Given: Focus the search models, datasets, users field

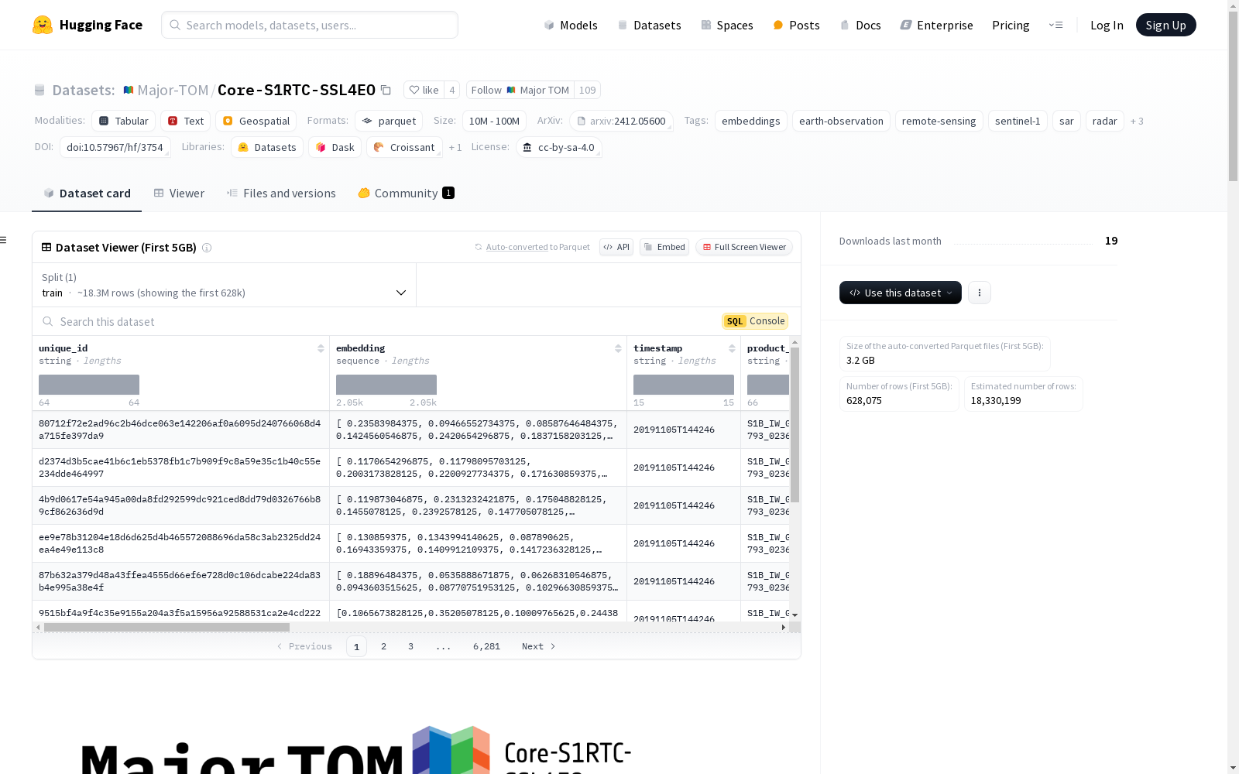Looking at the screenshot, I should pyautogui.click(x=310, y=25).
